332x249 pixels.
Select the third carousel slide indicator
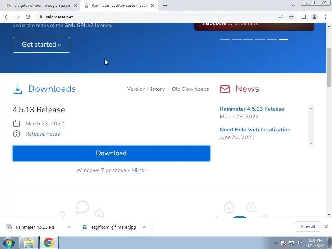(x=248, y=40)
